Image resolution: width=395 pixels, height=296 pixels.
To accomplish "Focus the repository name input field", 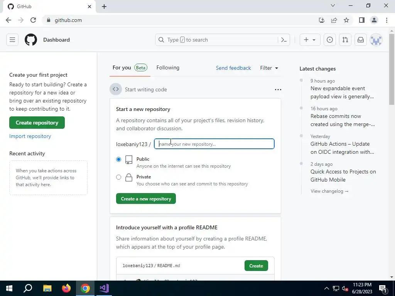I will 214,144.
